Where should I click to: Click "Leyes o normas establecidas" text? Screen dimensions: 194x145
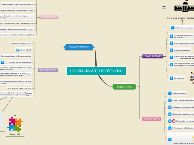pos(183,100)
